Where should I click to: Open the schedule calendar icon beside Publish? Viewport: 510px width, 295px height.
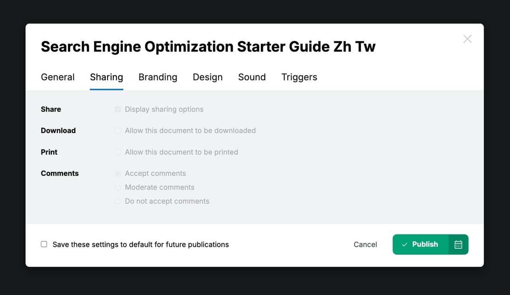pyautogui.click(x=458, y=244)
